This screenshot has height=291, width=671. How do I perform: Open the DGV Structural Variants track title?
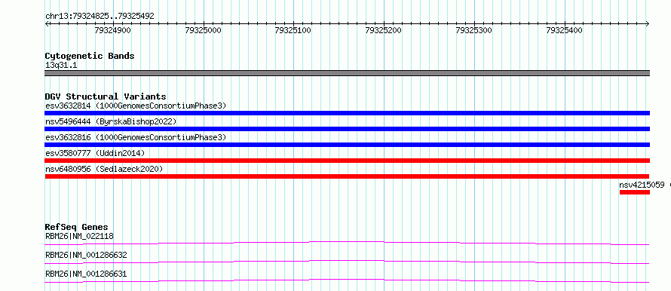pyautogui.click(x=106, y=96)
